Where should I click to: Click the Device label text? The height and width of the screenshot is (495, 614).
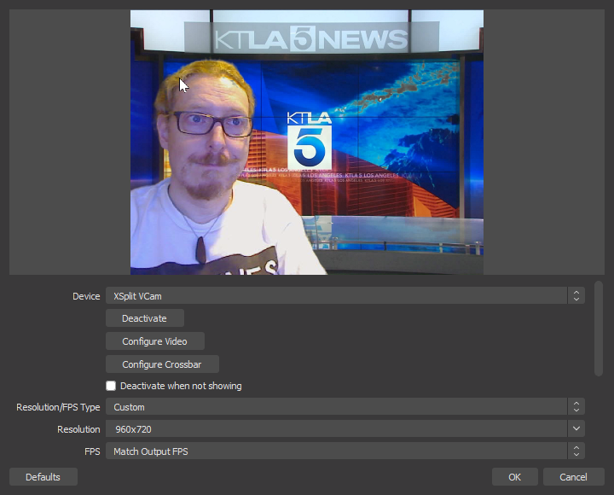tap(86, 296)
